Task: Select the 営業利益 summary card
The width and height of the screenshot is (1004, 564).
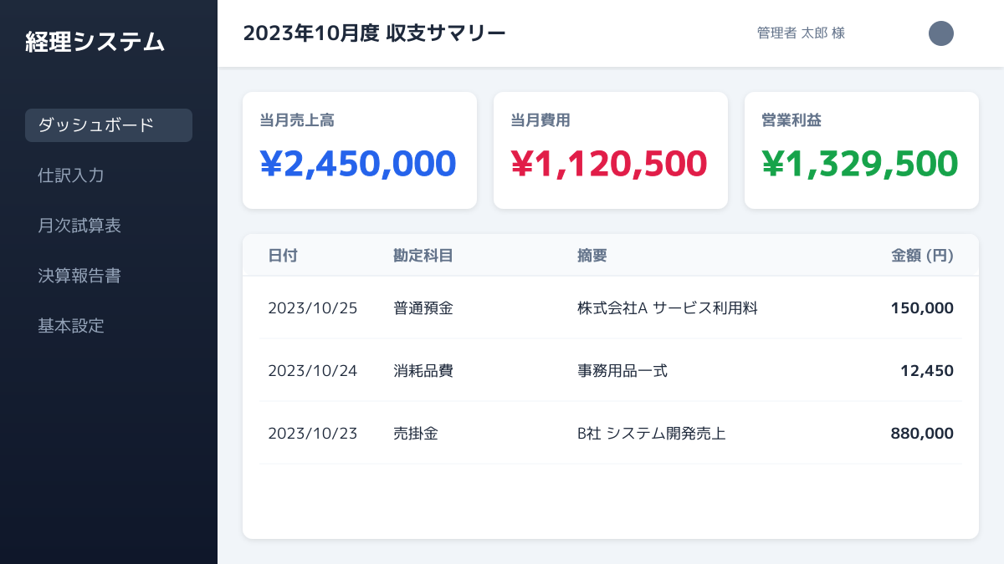Action: pos(862,150)
